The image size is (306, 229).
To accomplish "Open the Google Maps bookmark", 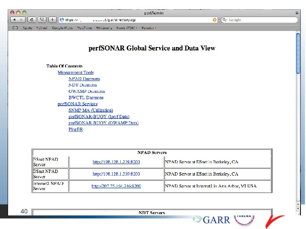I will [x=62, y=28].
